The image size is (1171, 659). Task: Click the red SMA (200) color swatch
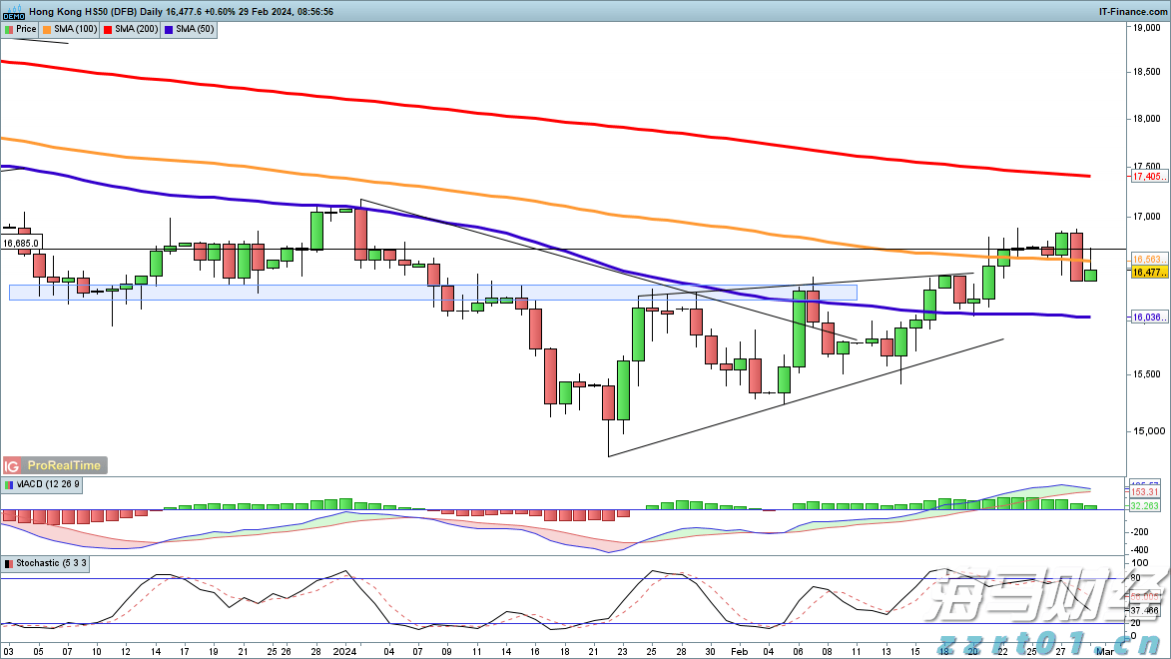(110, 30)
